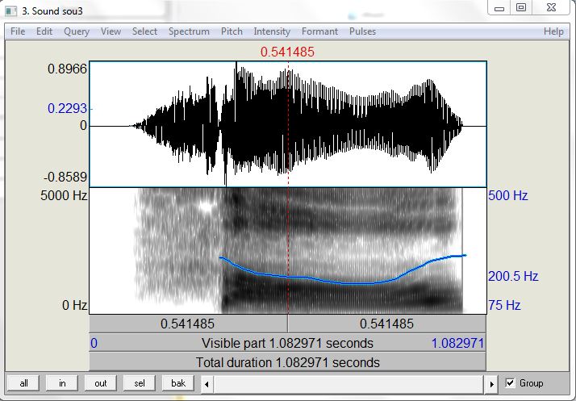Click the right scroll arrow
Viewport: 576px width, 401px height.
pyautogui.click(x=491, y=385)
